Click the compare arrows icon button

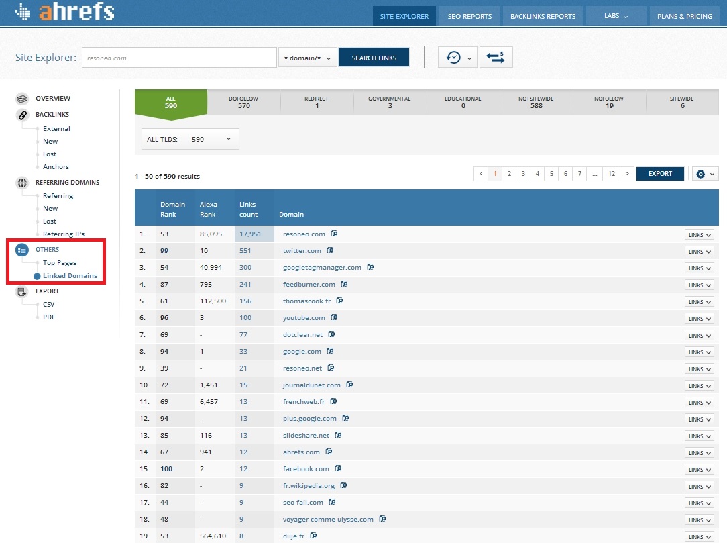[496, 58]
